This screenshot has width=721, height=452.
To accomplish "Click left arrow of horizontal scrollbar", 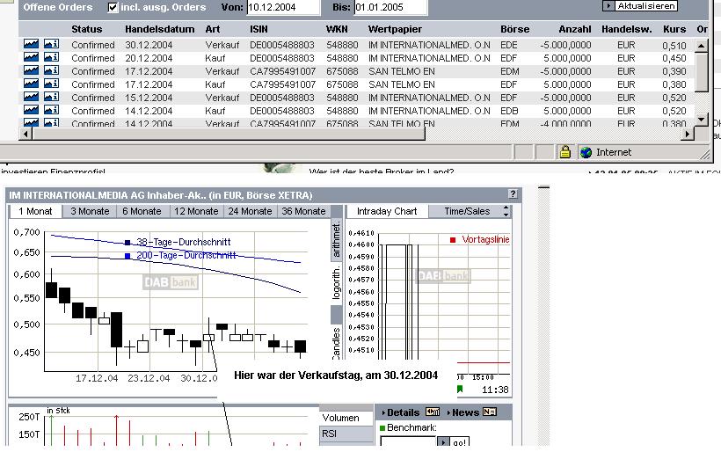I will pos(25,134).
